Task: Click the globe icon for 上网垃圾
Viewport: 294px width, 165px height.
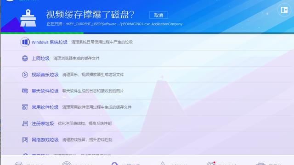Action: (x=25, y=58)
